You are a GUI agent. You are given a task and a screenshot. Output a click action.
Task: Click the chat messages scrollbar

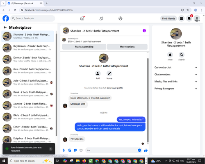pos(148,100)
